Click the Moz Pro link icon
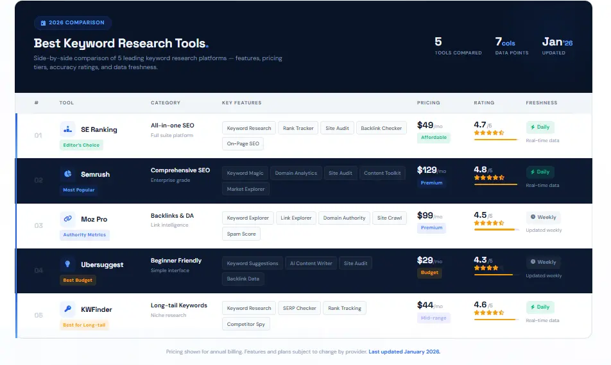The width and height of the screenshot is (611, 365). pyautogui.click(x=68, y=219)
